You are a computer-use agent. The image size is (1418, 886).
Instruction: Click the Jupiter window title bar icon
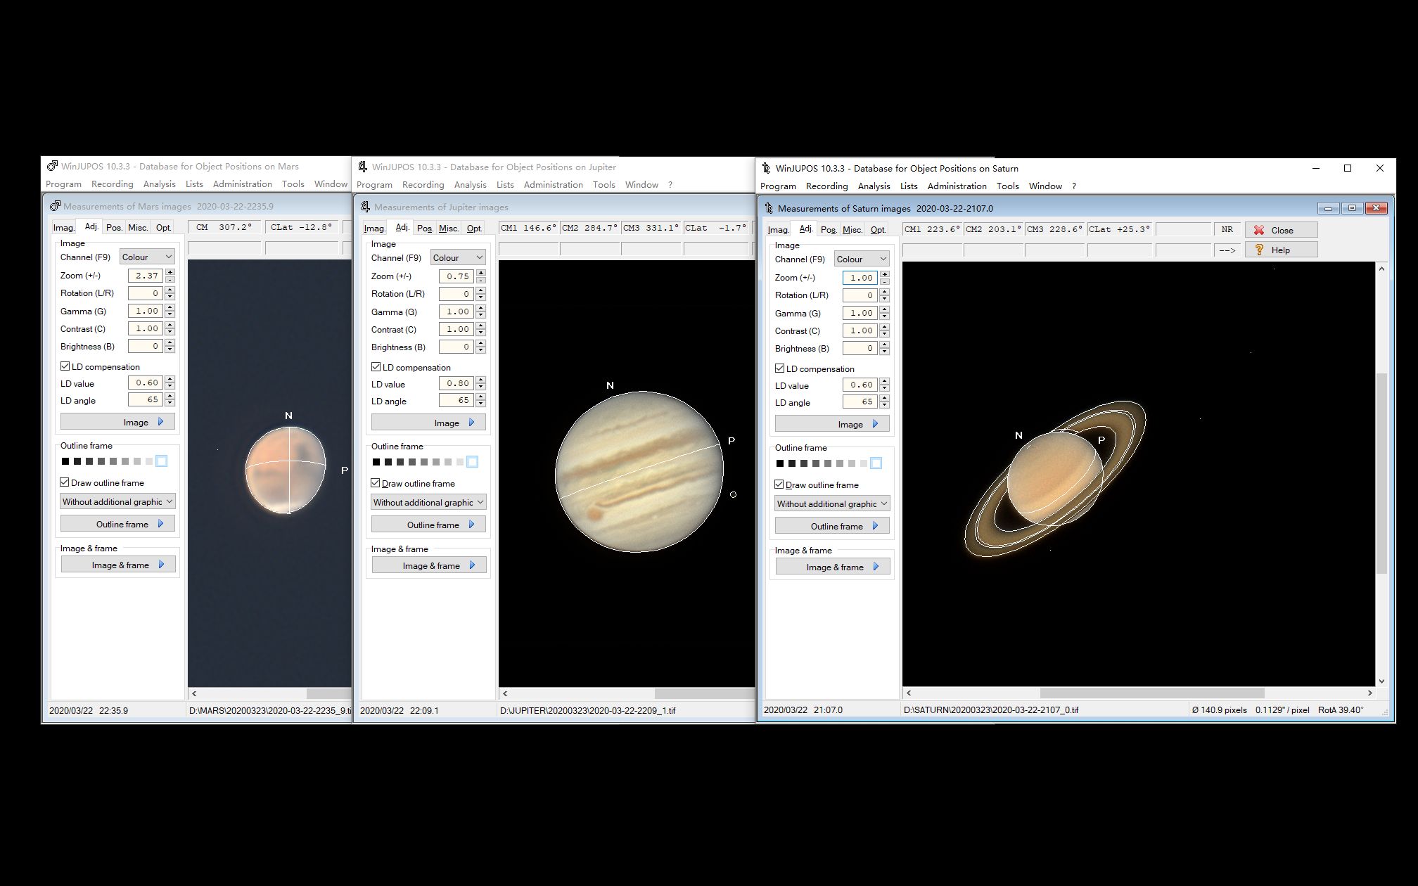tap(363, 167)
